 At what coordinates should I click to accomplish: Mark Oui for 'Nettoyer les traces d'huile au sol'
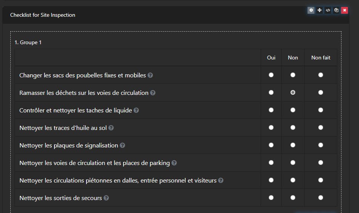(x=271, y=128)
